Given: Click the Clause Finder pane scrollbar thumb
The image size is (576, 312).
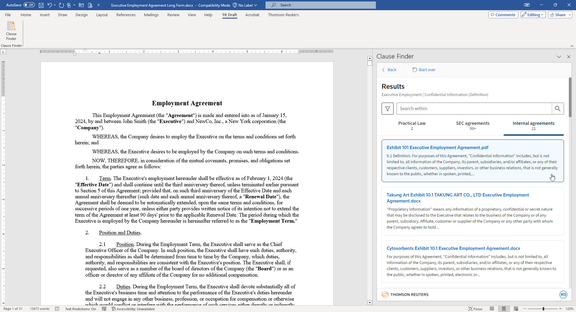Looking at the screenshot, I should click(x=570, y=97).
